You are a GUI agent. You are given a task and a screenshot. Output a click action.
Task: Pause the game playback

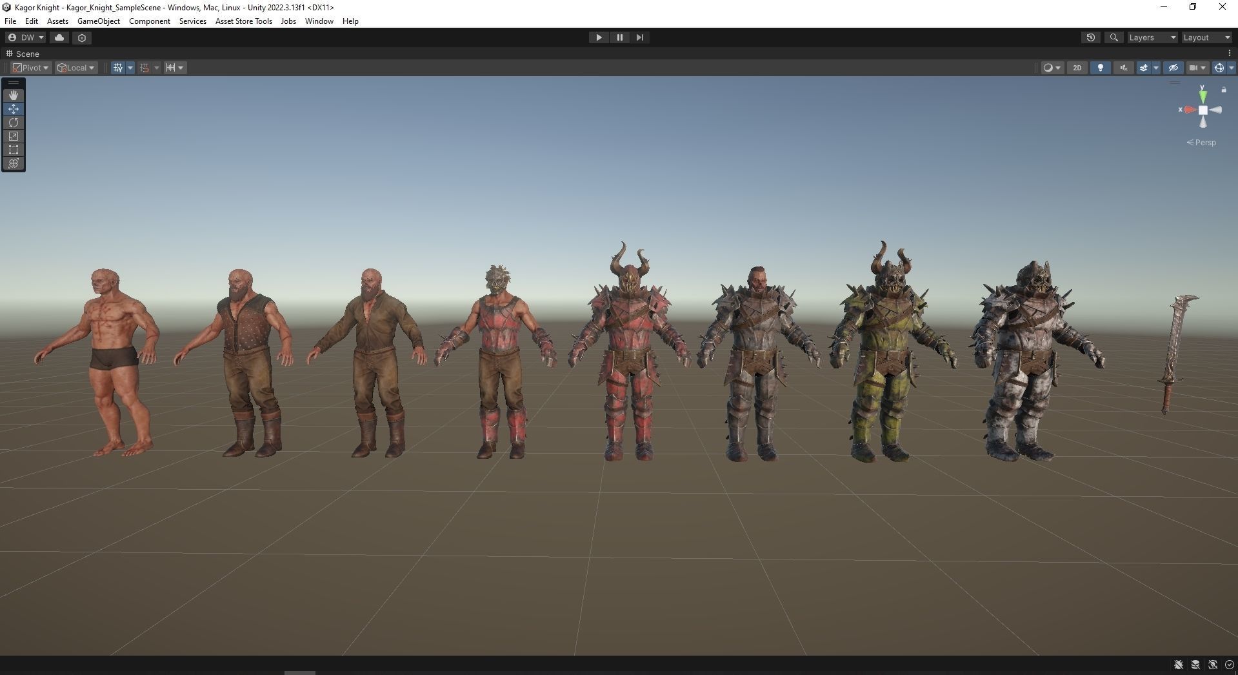pyautogui.click(x=620, y=37)
